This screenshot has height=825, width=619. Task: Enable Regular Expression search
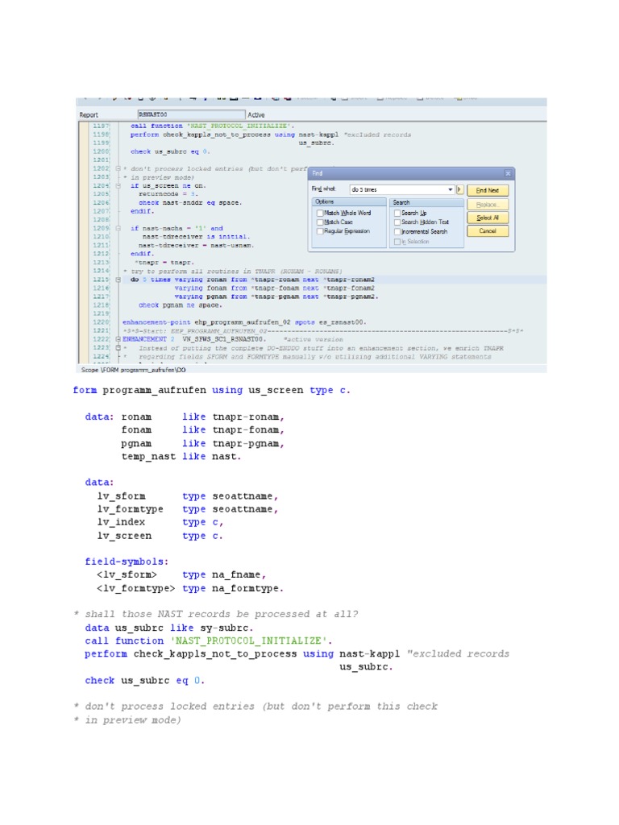(320, 231)
